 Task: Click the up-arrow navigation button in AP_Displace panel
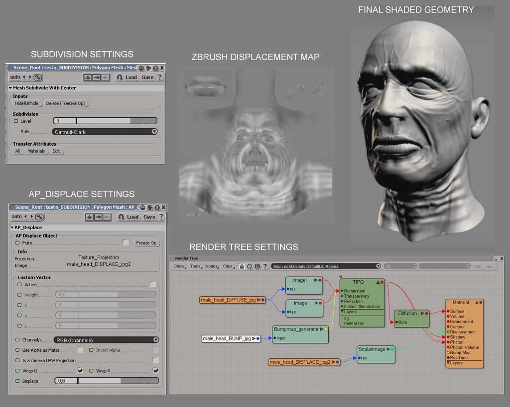89,217
